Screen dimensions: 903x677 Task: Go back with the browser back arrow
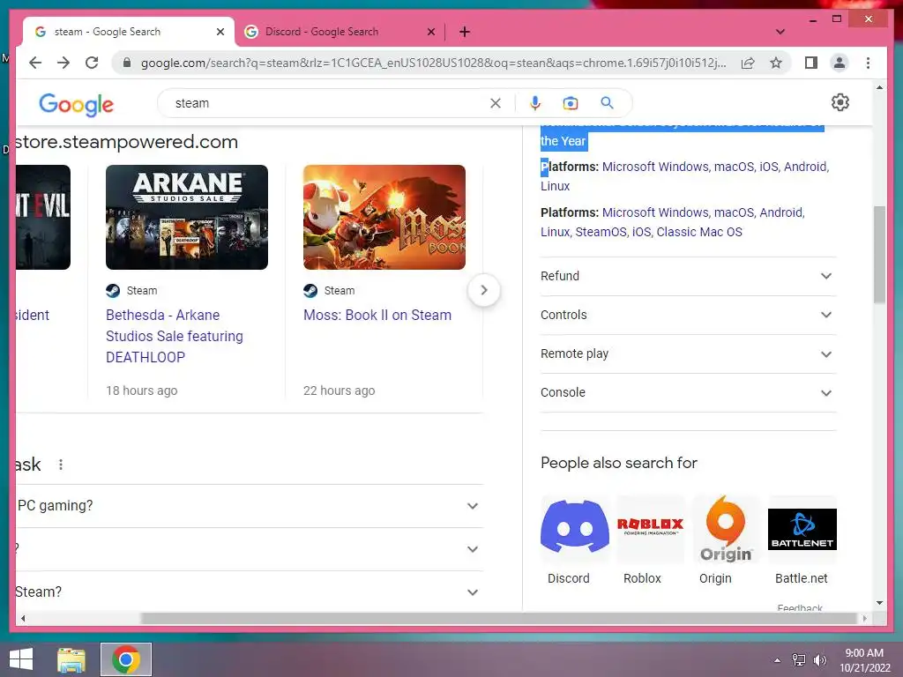click(35, 63)
